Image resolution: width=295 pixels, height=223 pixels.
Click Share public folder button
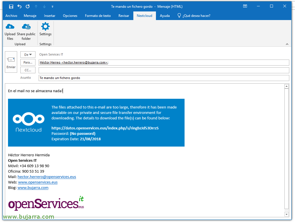click(26, 31)
